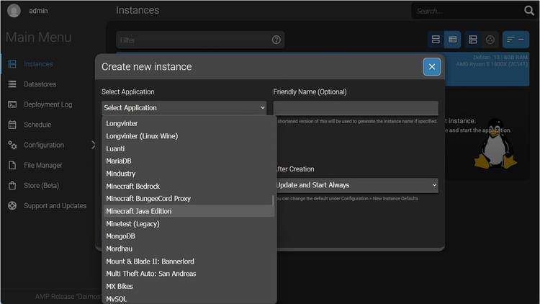Click the Support and Updates lifebuoy icon

point(12,206)
